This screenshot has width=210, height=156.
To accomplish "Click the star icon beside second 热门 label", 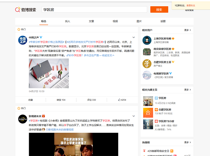I will point(19,108).
